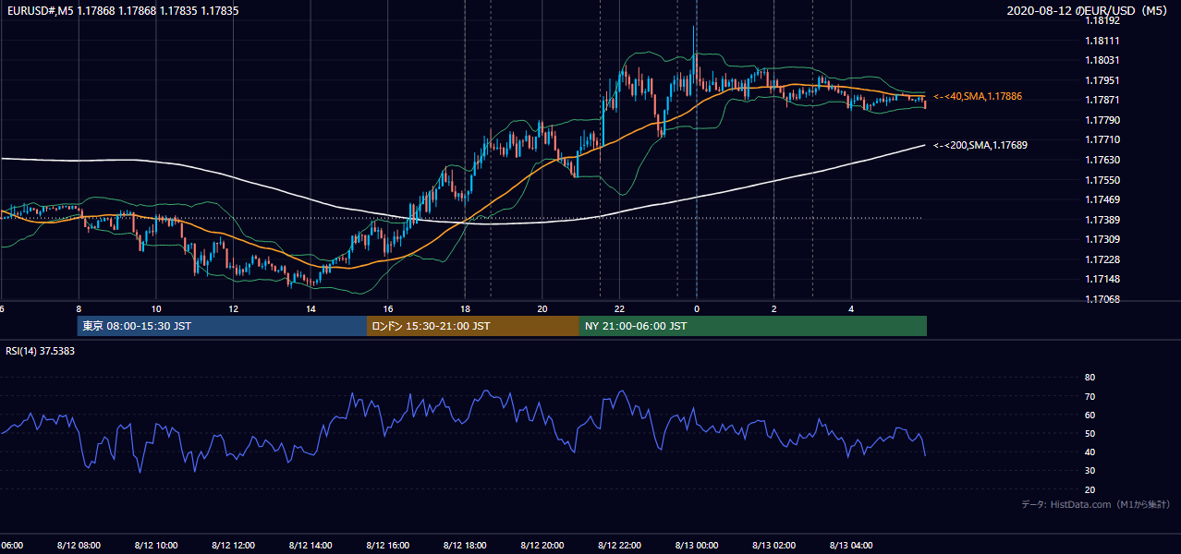Screen dimensions: 1181x554
Task: Click price level 1.17951 on axis
Action: (x=1102, y=80)
